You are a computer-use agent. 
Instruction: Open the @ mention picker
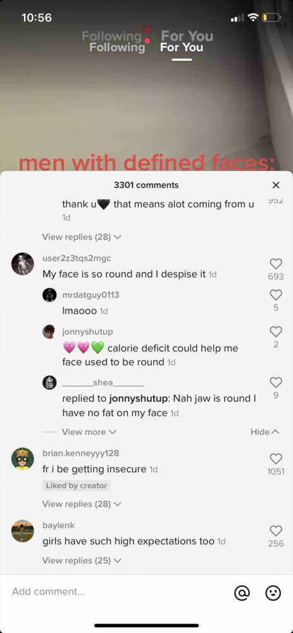pyautogui.click(x=242, y=592)
